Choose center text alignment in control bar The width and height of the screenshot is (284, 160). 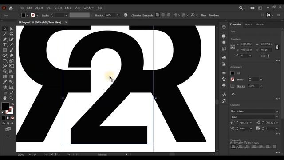pyautogui.click(x=163, y=15)
